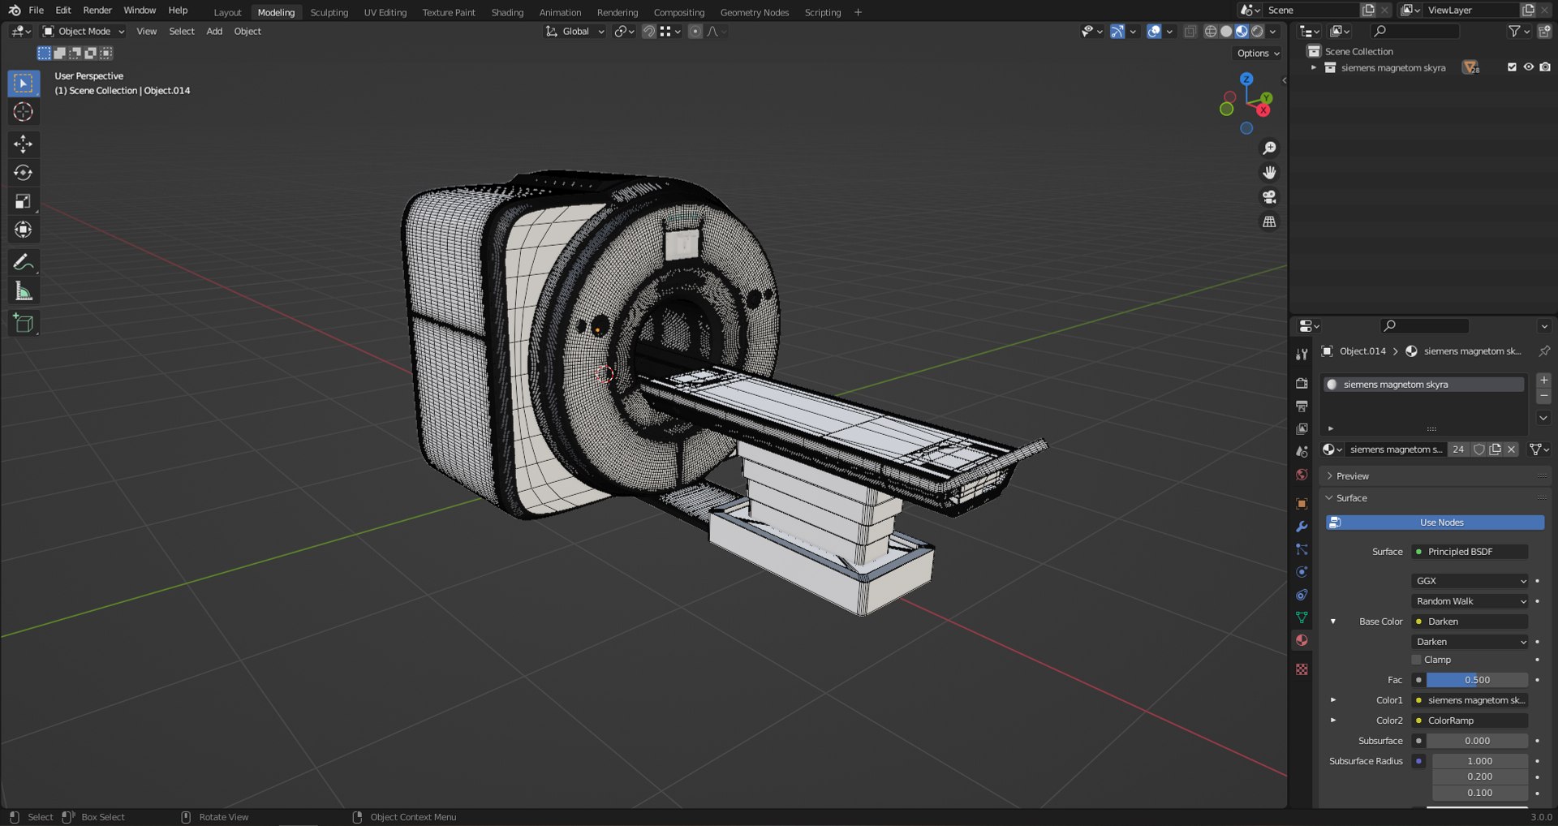1558x826 pixels.
Task: Switch to the Sculpting workspace tab
Action: click(x=329, y=12)
